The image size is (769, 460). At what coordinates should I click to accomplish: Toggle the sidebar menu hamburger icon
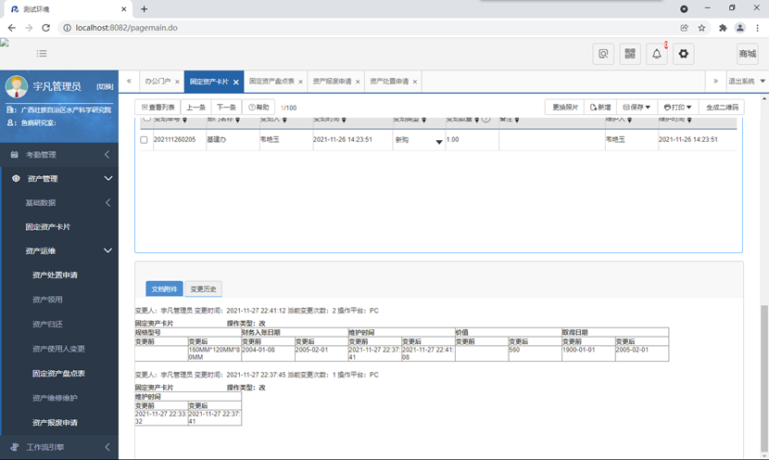click(42, 54)
